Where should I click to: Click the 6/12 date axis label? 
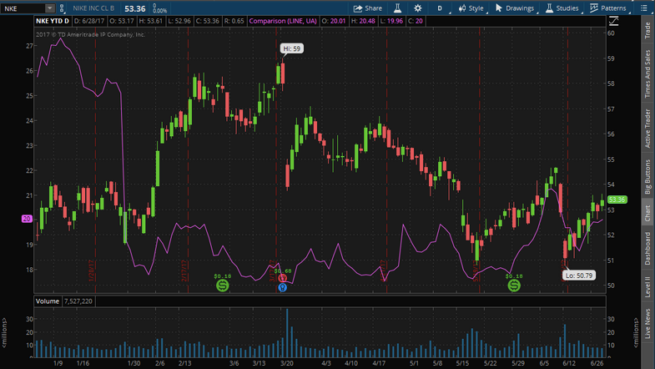(569, 363)
